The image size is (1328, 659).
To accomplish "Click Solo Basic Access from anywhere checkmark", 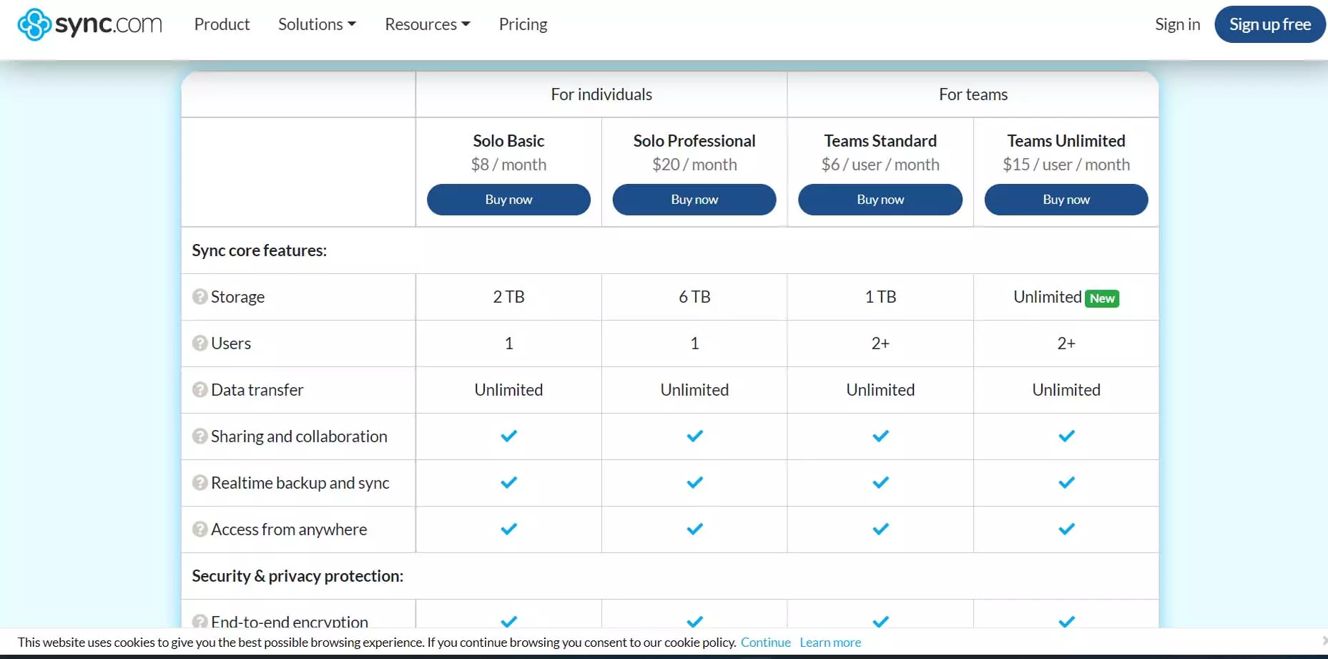I will point(508,529).
